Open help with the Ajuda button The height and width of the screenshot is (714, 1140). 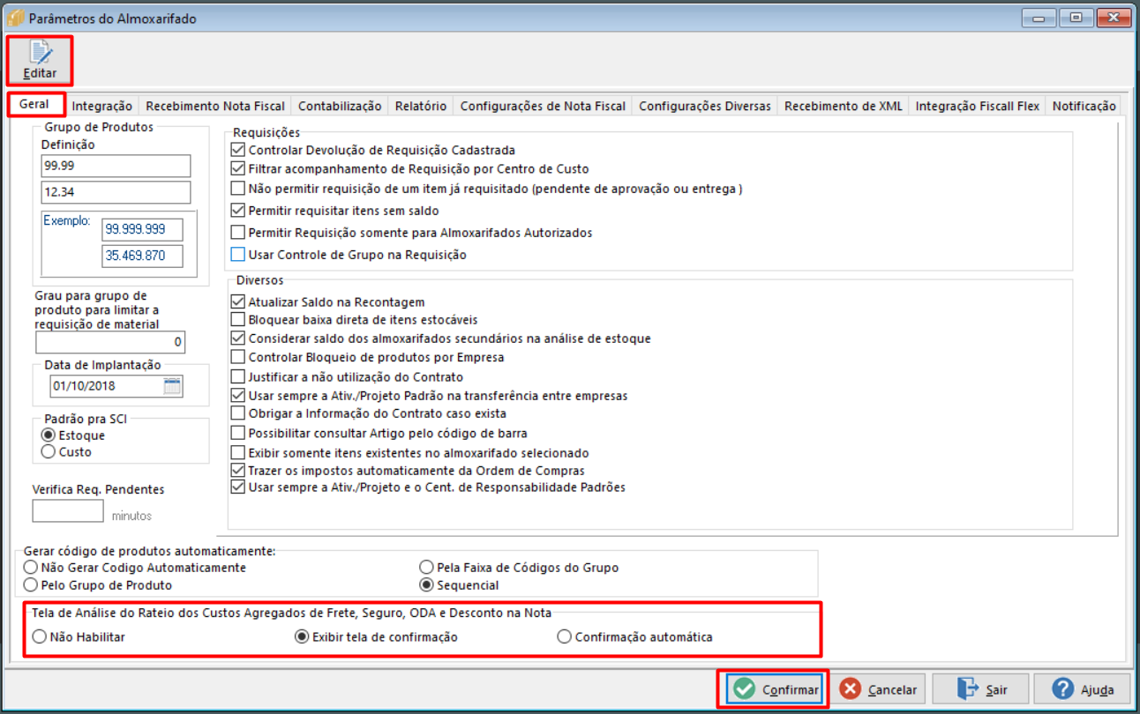point(1082,689)
